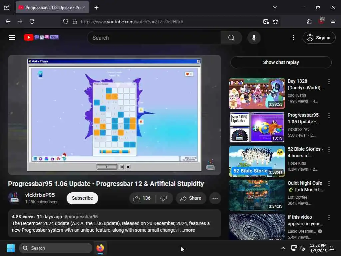Open options menu for Day 1328 video

(x=329, y=82)
